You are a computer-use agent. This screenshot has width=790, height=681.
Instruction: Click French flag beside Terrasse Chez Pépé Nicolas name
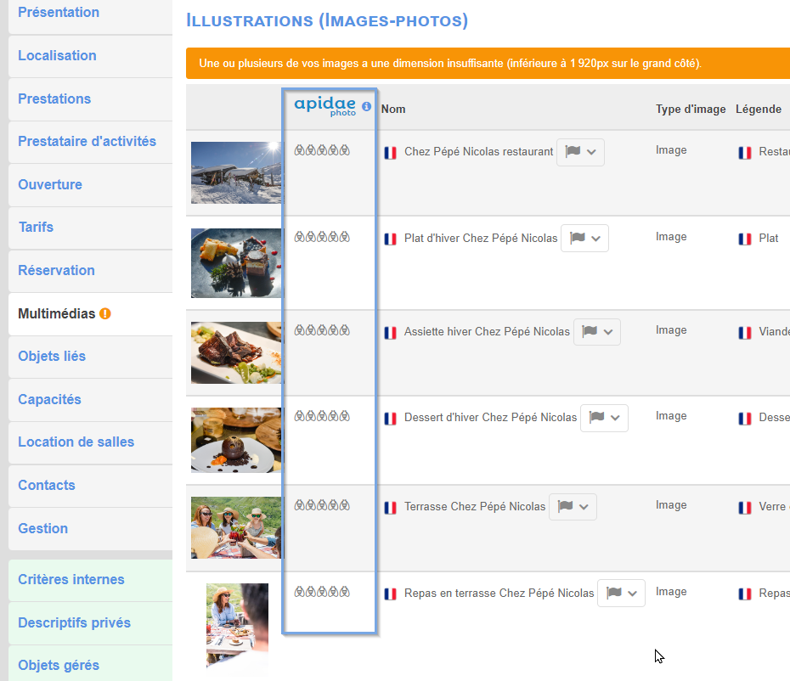pos(391,508)
